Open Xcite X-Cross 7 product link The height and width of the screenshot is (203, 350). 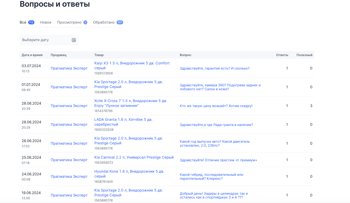pyautogui.click(x=131, y=103)
